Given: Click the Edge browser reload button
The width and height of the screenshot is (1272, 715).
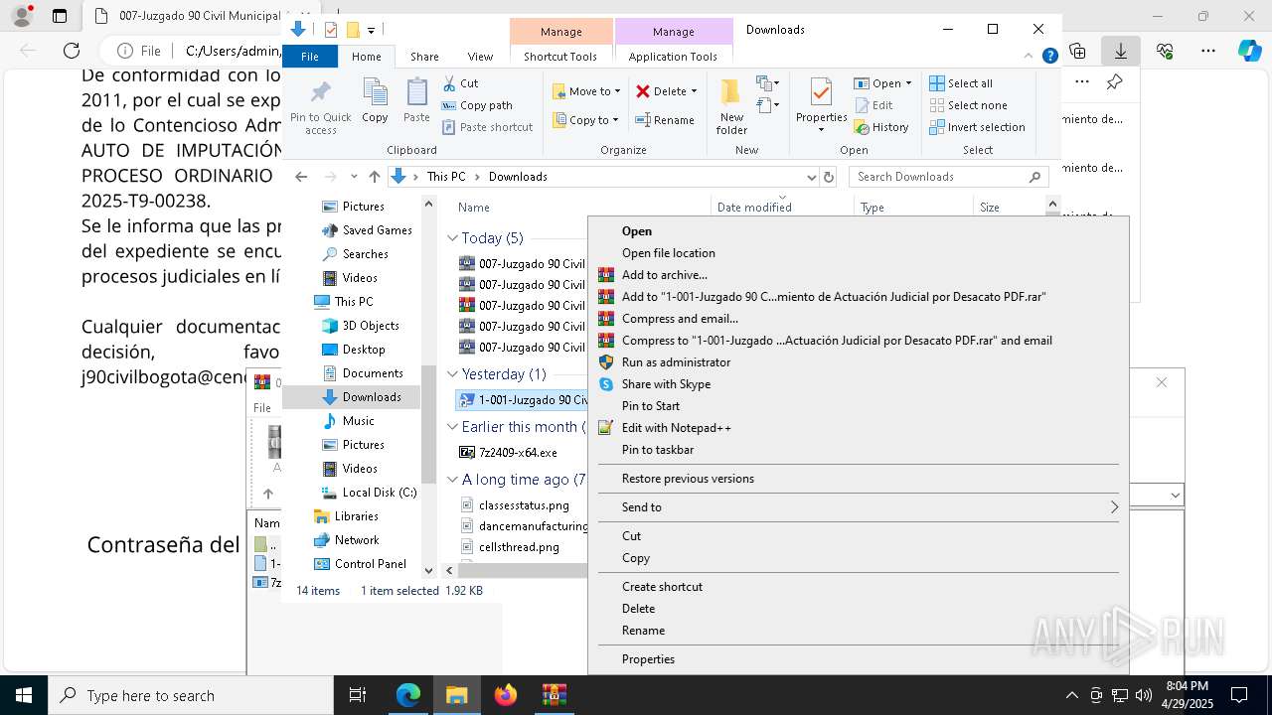Looking at the screenshot, I should coord(72,51).
